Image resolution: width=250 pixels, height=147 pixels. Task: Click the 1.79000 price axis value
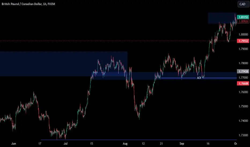[243, 49]
